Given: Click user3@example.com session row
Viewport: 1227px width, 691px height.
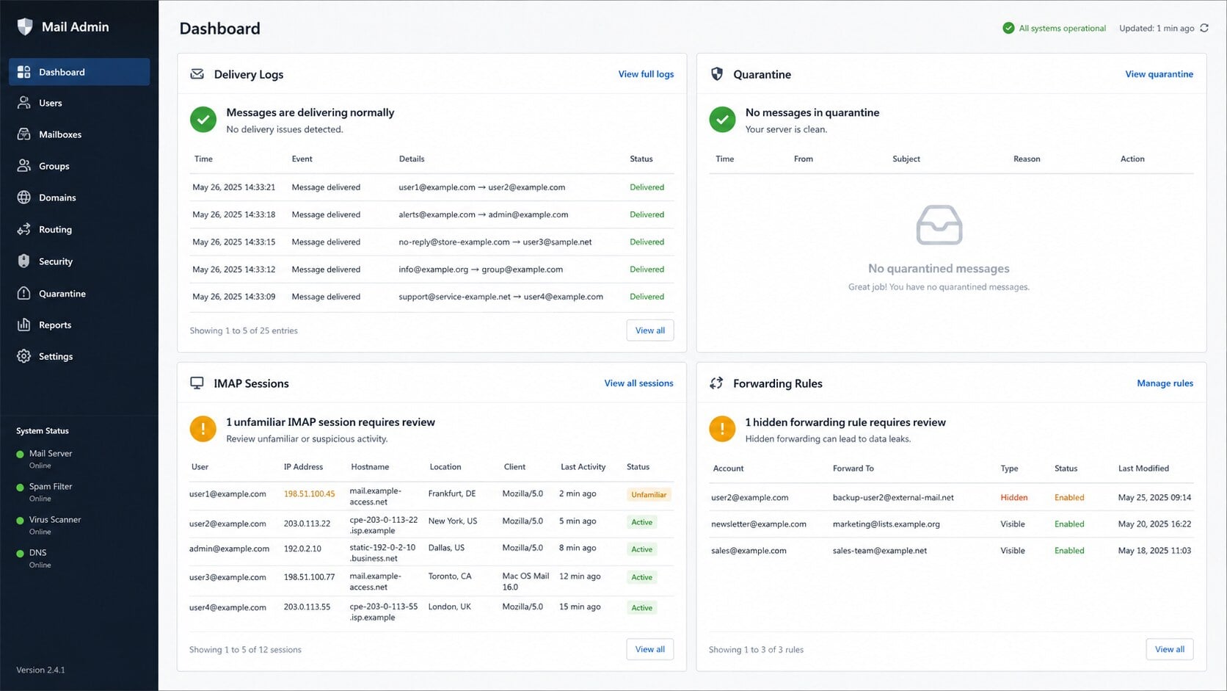Looking at the screenshot, I should point(432,582).
